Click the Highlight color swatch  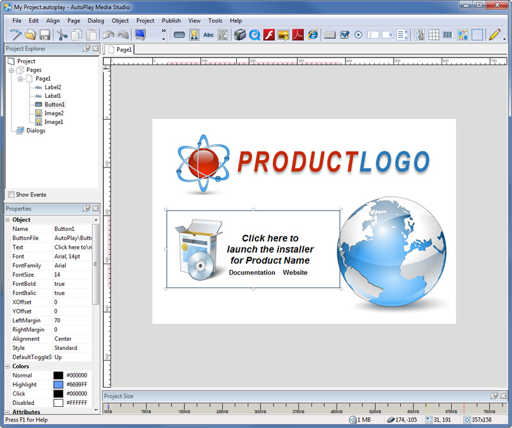point(58,384)
